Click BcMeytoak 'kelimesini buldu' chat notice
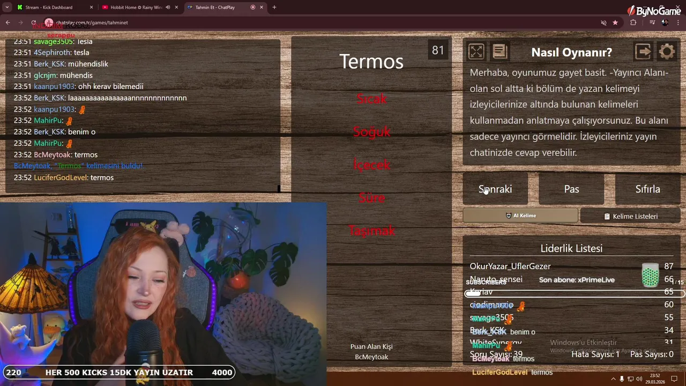The height and width of the screenshot is (386, 686). tap(78, 166)
